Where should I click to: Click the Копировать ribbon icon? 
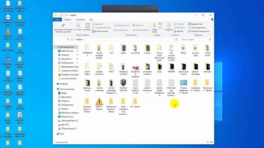coord(78,25)
